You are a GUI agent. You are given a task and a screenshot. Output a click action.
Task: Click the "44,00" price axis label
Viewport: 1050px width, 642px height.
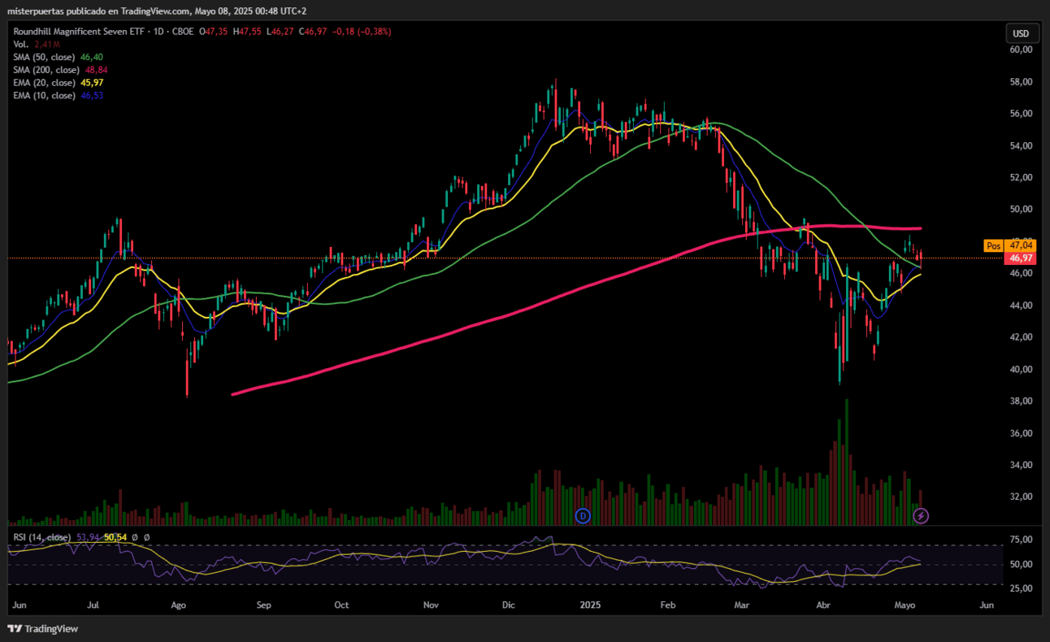1021,306
